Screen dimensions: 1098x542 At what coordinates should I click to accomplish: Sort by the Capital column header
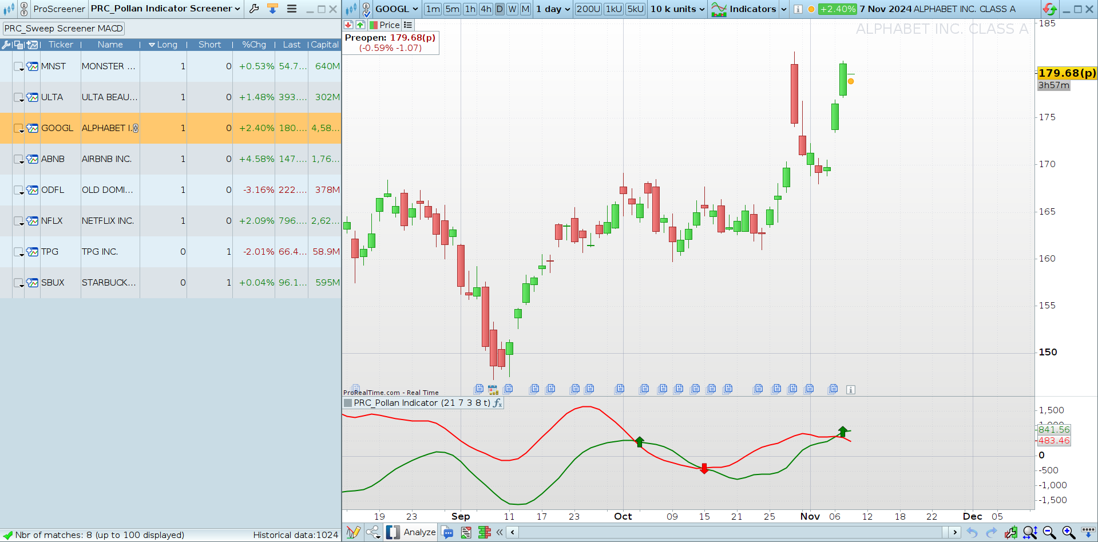(324, 45)
